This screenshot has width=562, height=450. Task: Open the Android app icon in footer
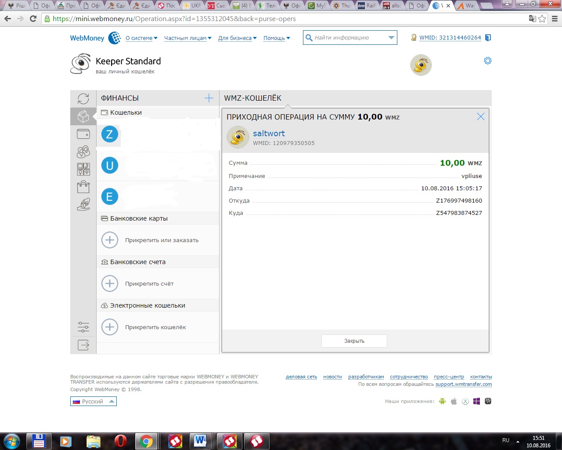click(x=443, y=401)
